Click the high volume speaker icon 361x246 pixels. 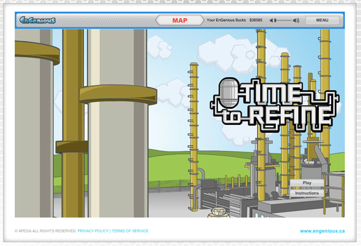point(296,20)
